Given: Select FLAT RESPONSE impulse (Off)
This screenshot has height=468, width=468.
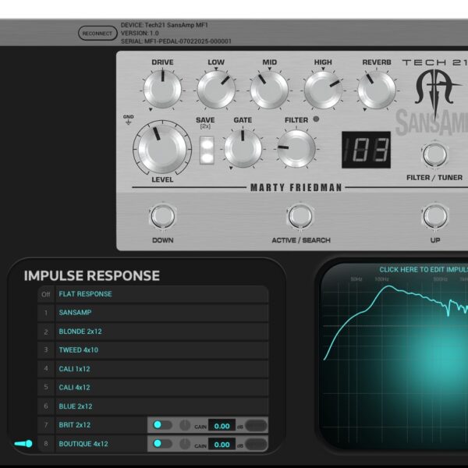Looking at the screenshot, I should tap(153, 294).
